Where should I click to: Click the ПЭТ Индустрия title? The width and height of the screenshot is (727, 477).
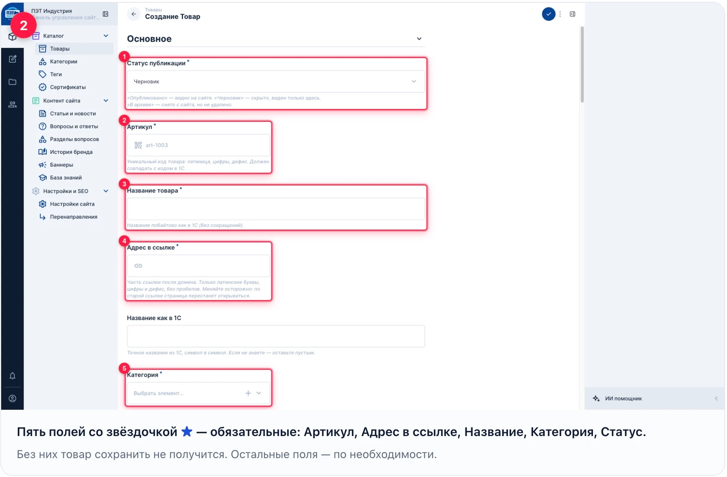[x=51, y=11]
